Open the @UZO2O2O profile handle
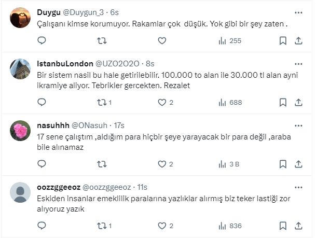 117,63
